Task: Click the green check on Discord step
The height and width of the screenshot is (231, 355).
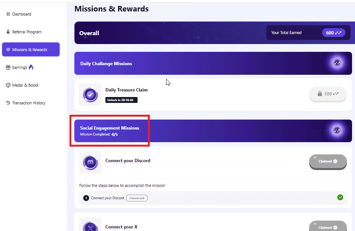Action: coord(340,197)
